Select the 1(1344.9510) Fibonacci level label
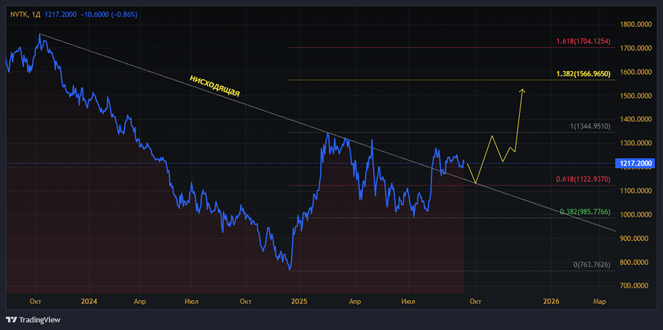The height and width of the screenshot is (330, 663). point(589,127)
